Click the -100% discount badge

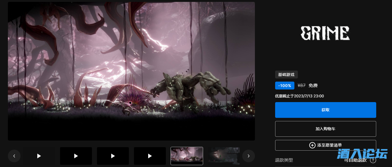click(x=285, y=85)
